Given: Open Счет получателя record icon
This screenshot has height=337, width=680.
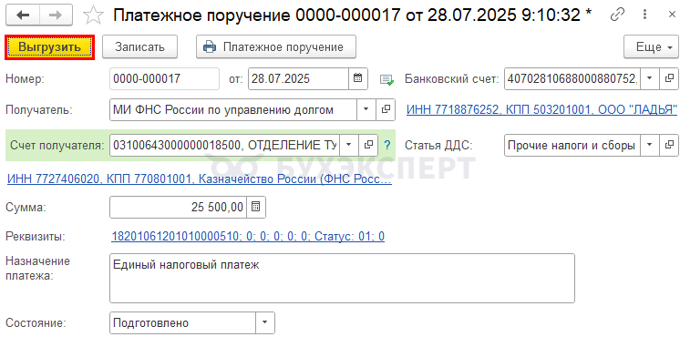Looking at the screenshot, I should click(x=368, y=145).
